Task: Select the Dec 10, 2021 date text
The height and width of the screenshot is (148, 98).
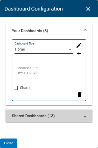Action: pyautogui.click(x=27, y=73)
